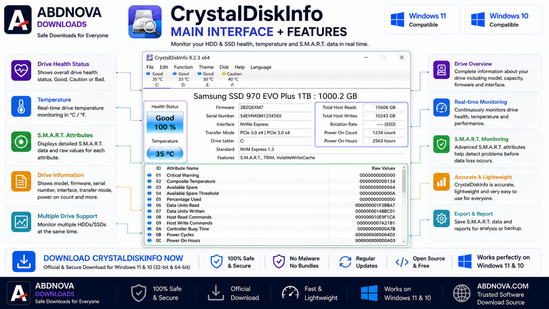Select the Data Units Written row

click(x=273, y=211)
